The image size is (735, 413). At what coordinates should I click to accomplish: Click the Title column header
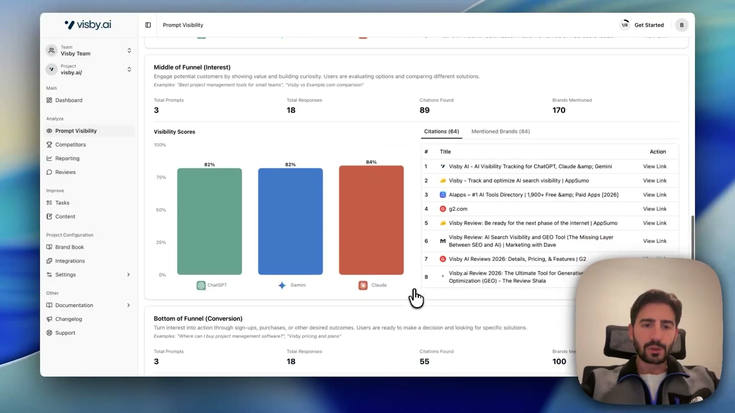[x=445, y=152]
